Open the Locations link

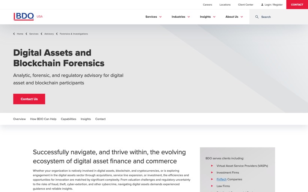(225, 4)
